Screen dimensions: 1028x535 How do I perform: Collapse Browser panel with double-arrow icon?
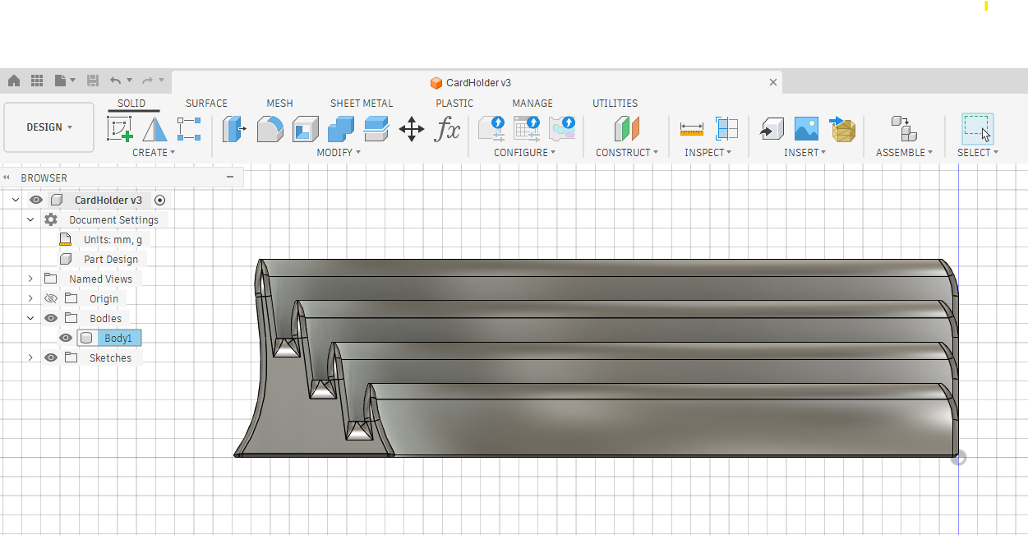[x=7, y=178]
